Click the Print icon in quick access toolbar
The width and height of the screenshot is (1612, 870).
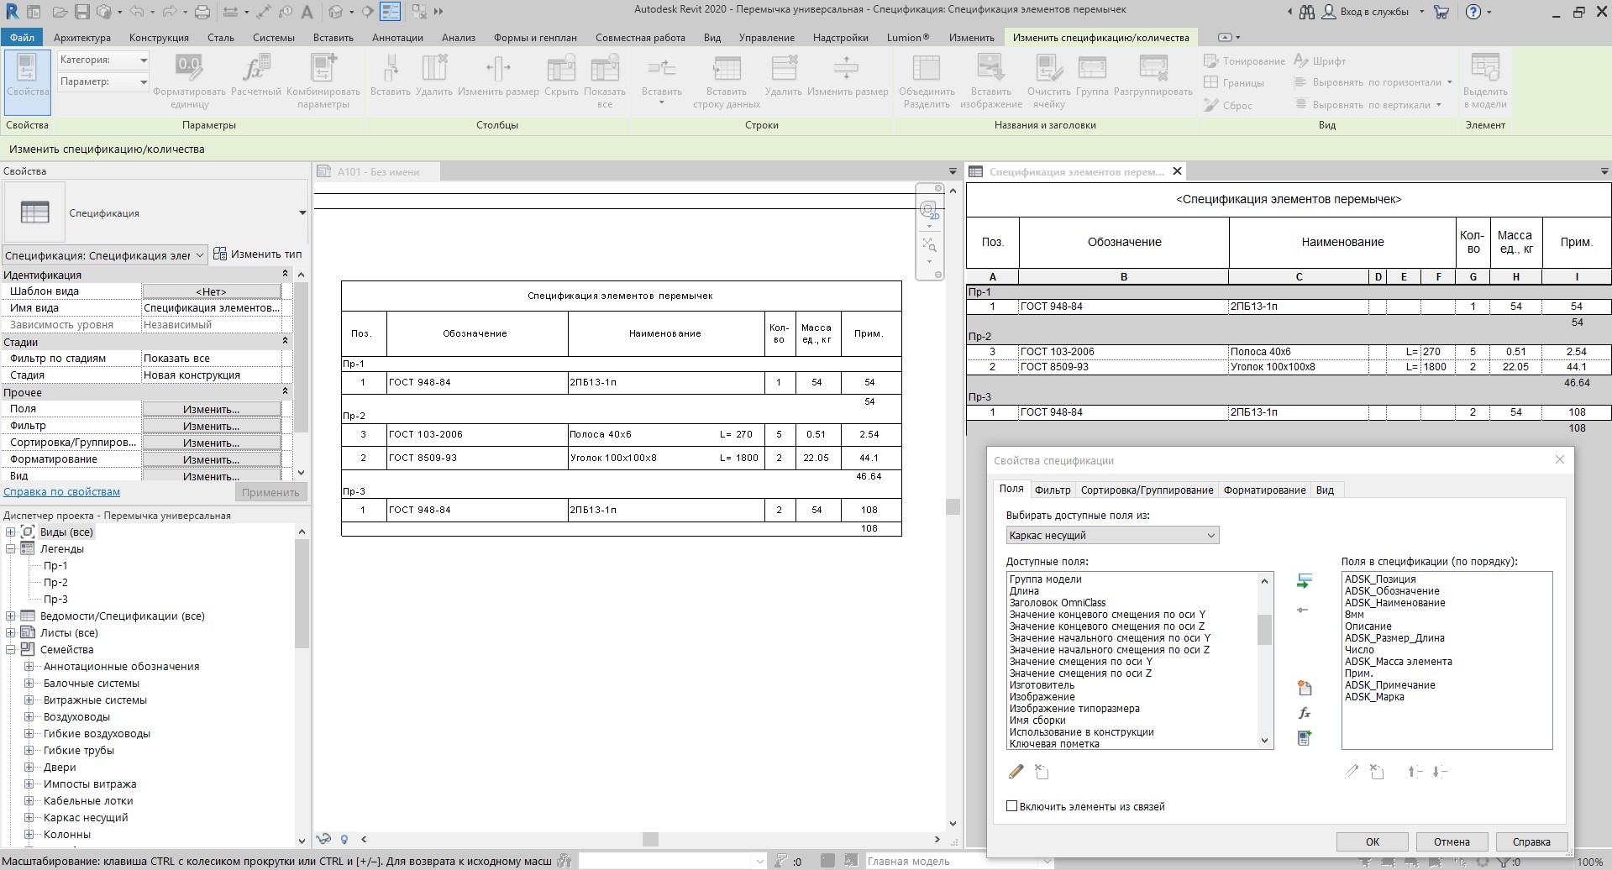(202, 12)
